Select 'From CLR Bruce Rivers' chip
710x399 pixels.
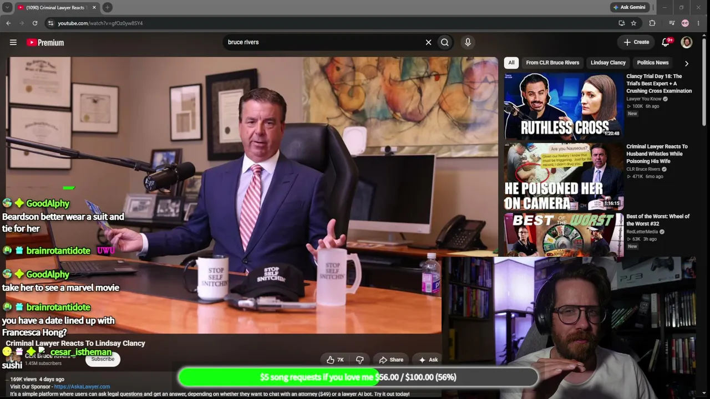point(552,63)
